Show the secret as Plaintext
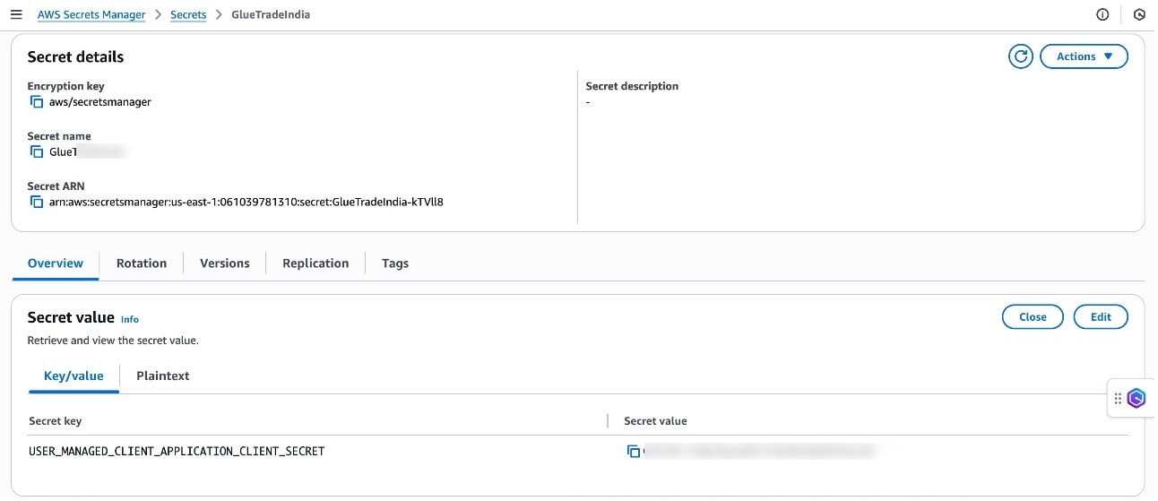 coord(163,376)
